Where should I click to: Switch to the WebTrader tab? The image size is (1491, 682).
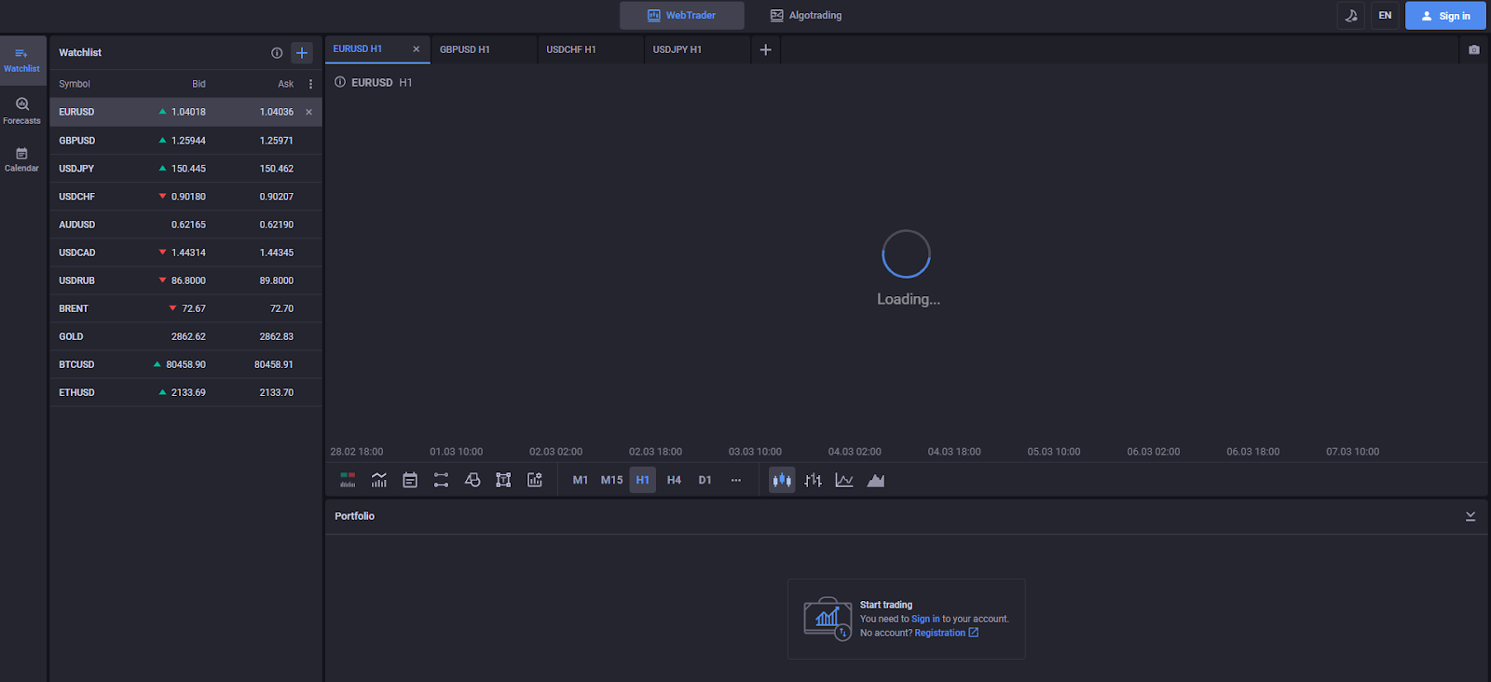682,15
